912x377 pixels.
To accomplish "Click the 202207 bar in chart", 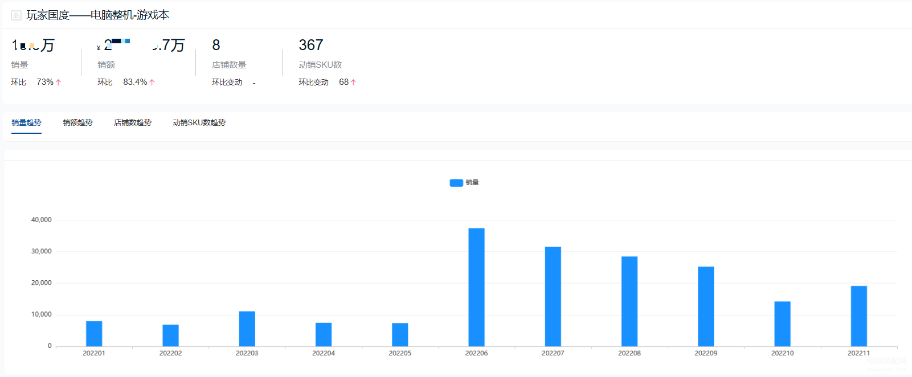I will click(553, 297).
